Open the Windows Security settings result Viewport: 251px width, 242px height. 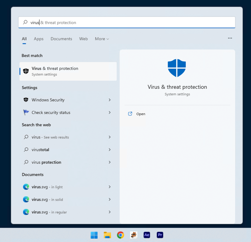(68, 100)
